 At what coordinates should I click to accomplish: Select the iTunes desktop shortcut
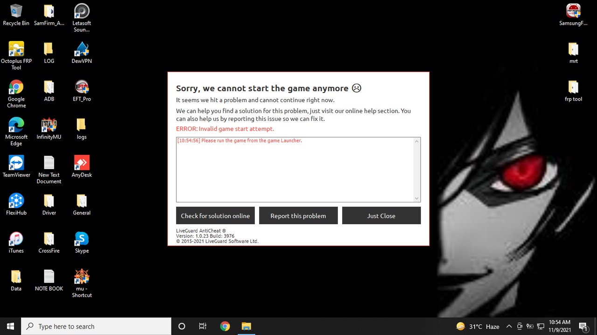point(16,242)
